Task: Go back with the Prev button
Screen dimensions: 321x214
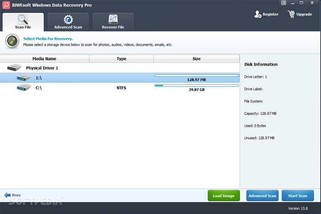Action: pyautogui.click(x=12, y=195)
